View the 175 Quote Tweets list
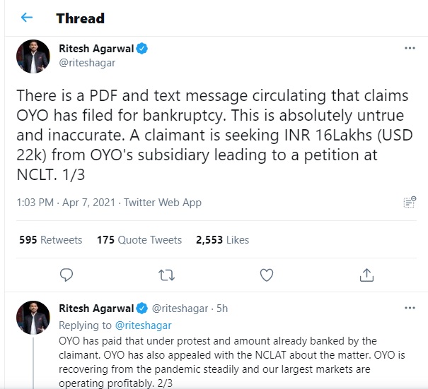 tap(139, 240)
